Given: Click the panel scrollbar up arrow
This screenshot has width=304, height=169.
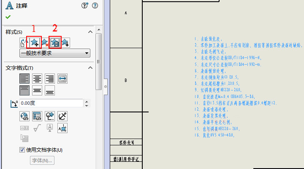Looking at the screenshot, I should click(99, 30).
